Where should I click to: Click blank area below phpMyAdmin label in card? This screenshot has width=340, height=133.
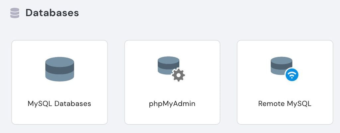click(x=172, y=116)
